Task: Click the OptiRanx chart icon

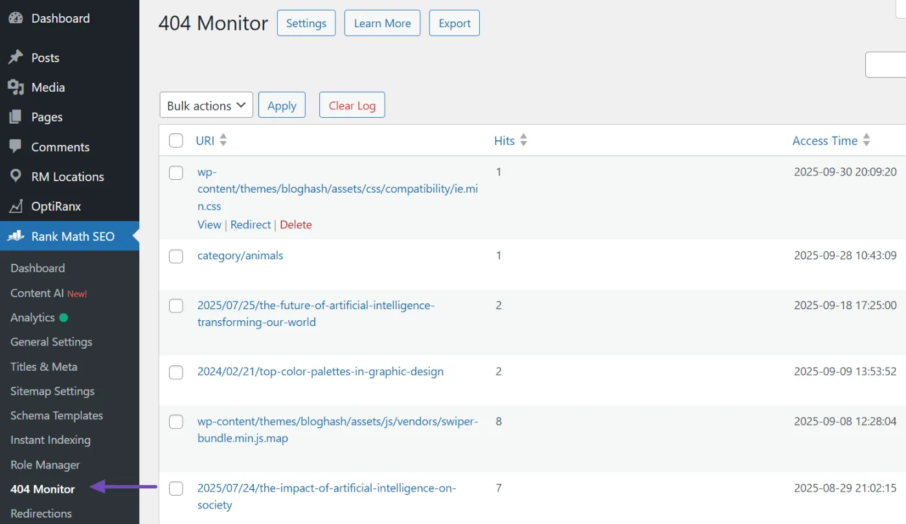Action: [x=16, y=206]
